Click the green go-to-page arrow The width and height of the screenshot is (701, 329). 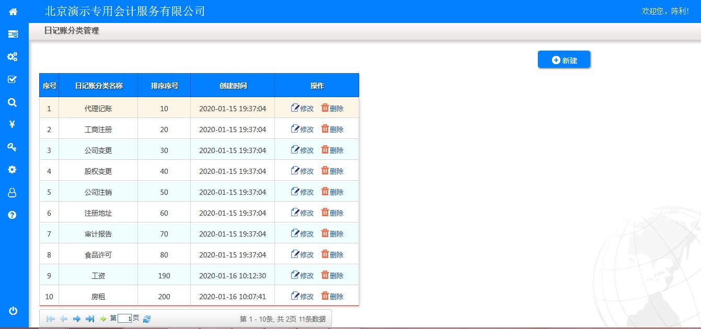[103, 319]
